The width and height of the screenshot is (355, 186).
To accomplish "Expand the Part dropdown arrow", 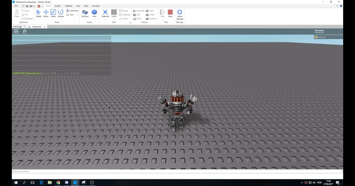I will [94, 19].
